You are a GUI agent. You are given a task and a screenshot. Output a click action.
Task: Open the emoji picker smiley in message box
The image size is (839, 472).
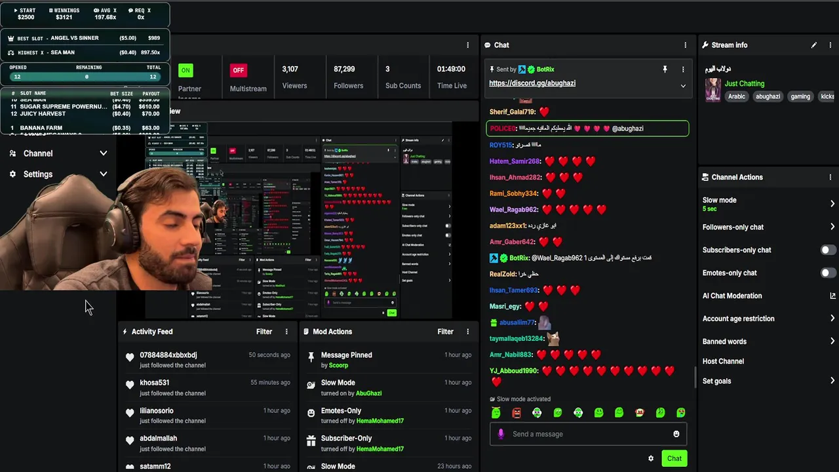(676, 434)
